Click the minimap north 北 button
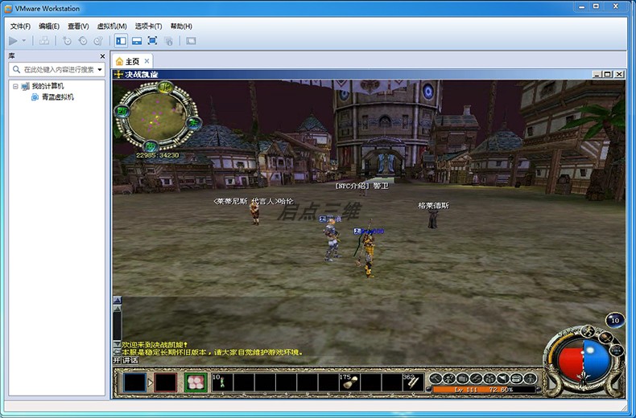This screenshot has height=418, width=636. [x=165, y=87]
